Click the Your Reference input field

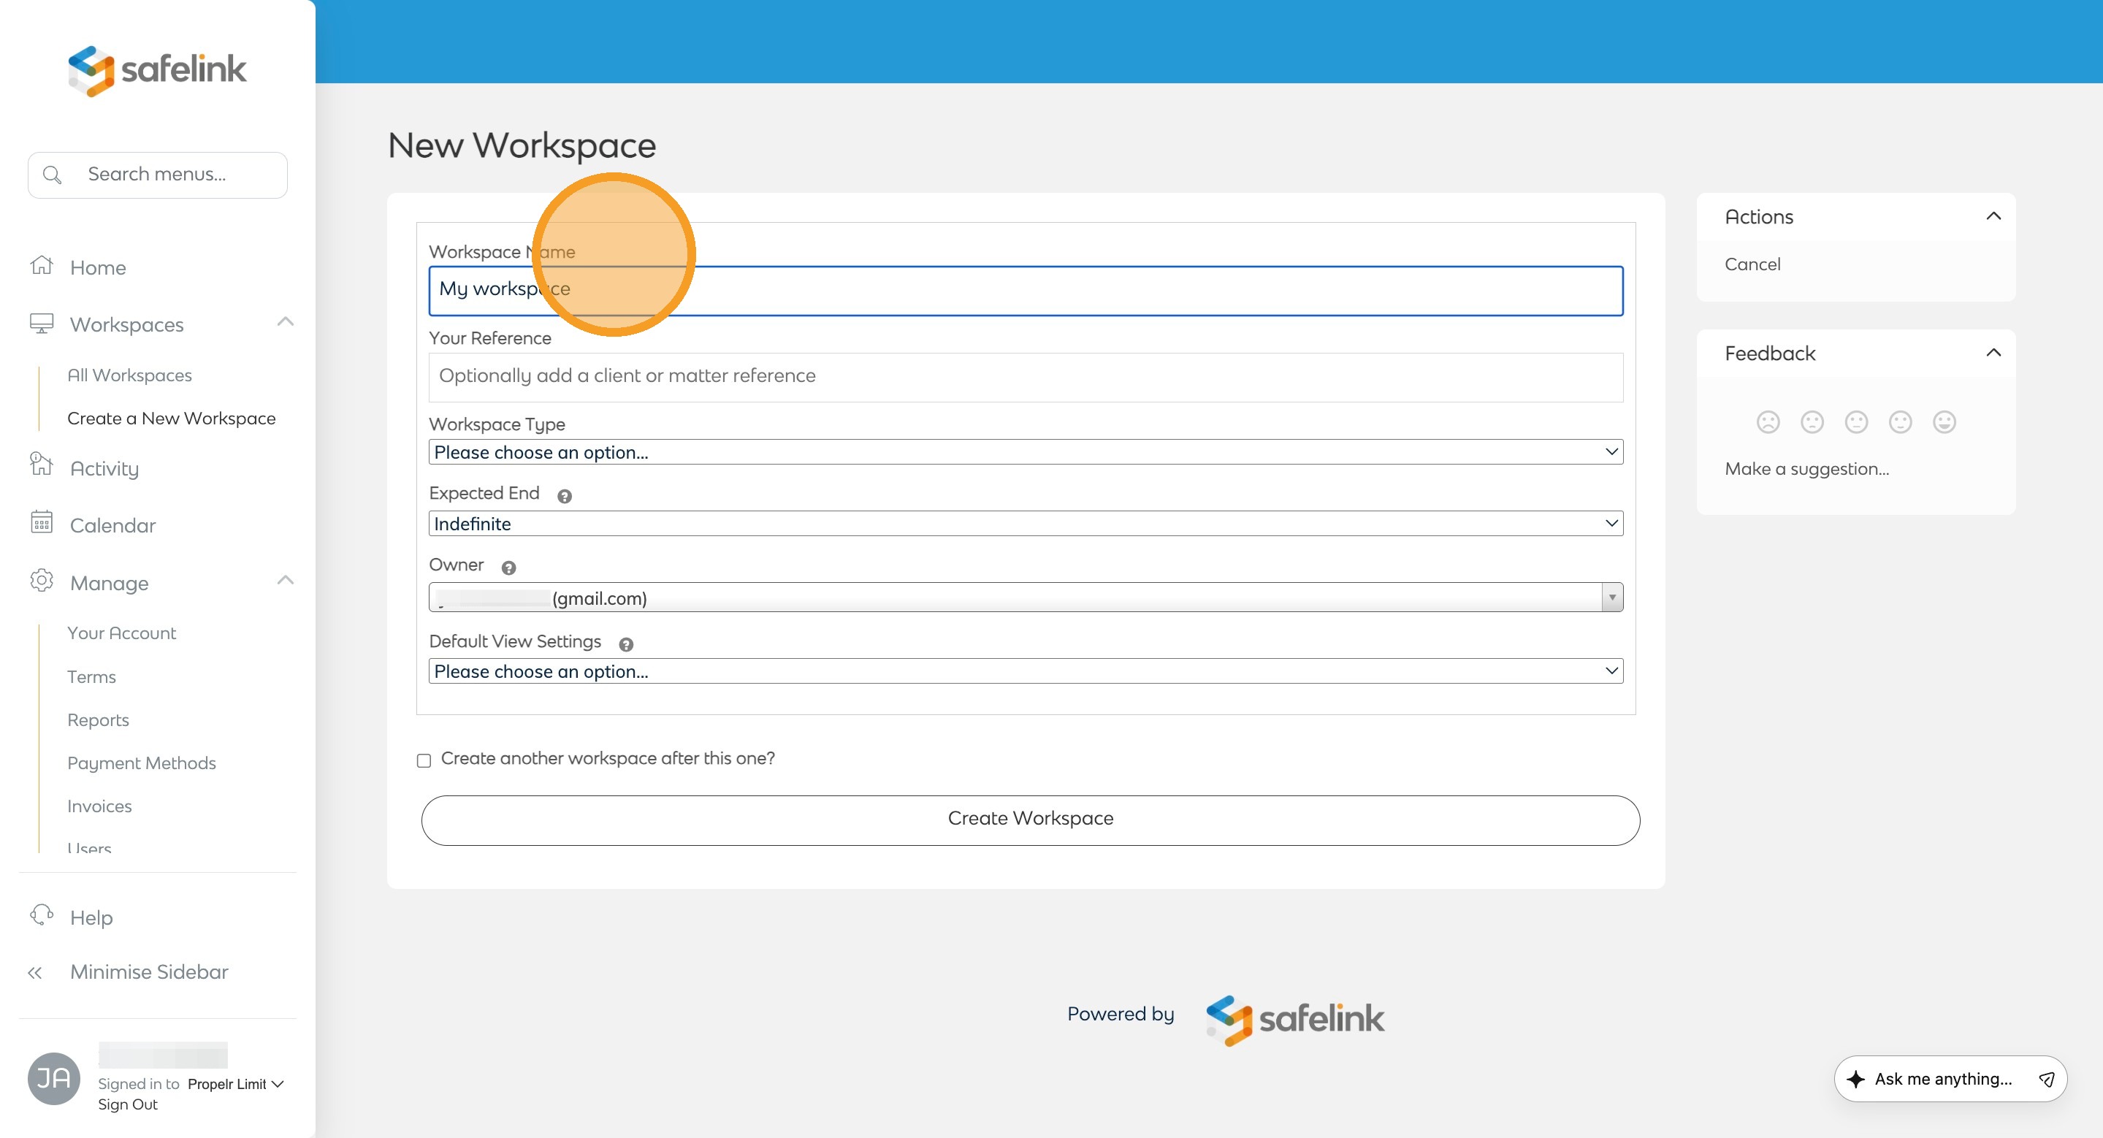[1026, 376]
